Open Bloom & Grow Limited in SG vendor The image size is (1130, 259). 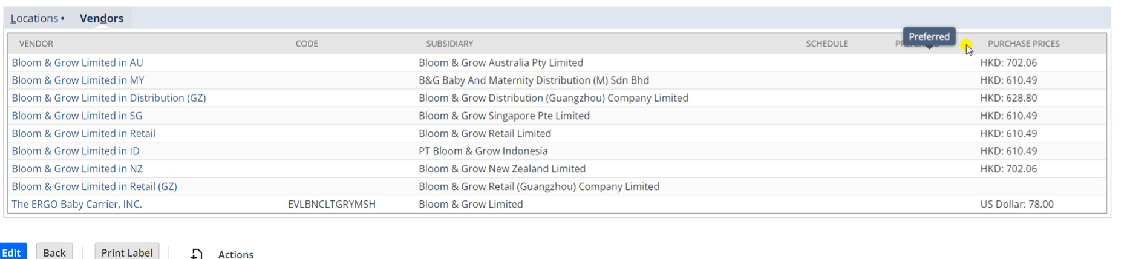pos(77,115)
